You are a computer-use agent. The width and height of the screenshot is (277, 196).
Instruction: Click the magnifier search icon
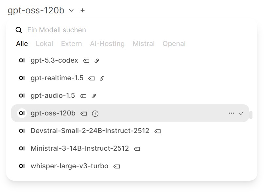[x=19, y=30]
